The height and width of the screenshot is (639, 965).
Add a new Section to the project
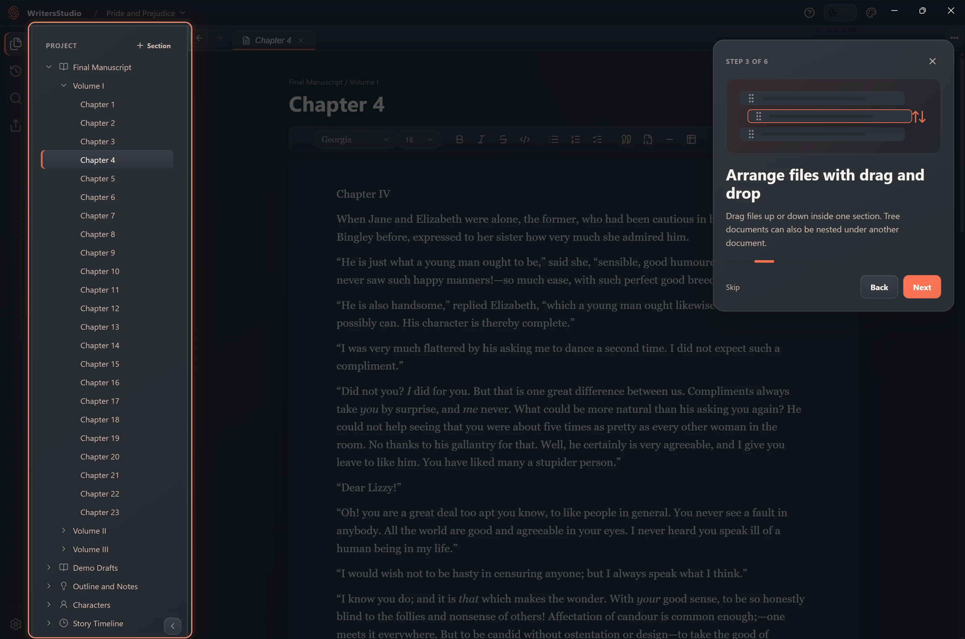click(154, 46)
